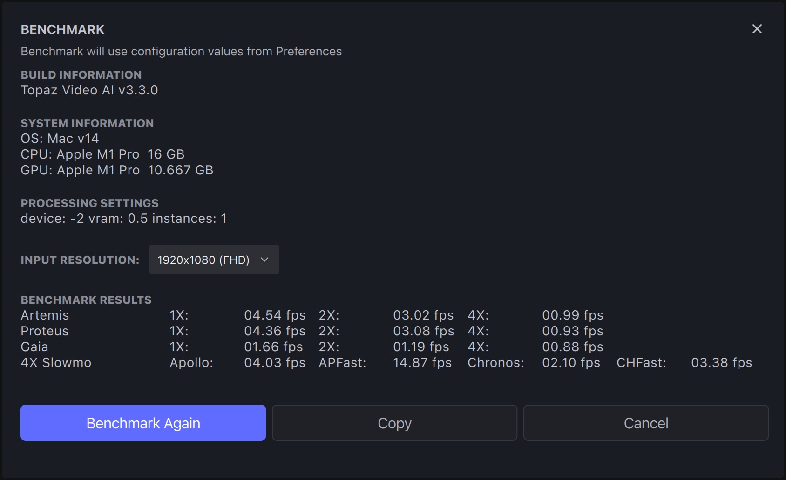This screenshot has height=480, width=786.
Task: Click the Artemis row label
Action: (45, 315)
